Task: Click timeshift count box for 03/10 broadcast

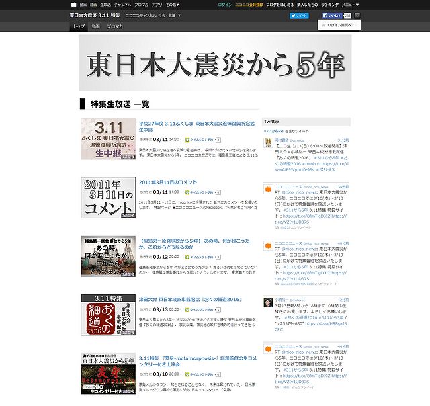Action: 218,374
